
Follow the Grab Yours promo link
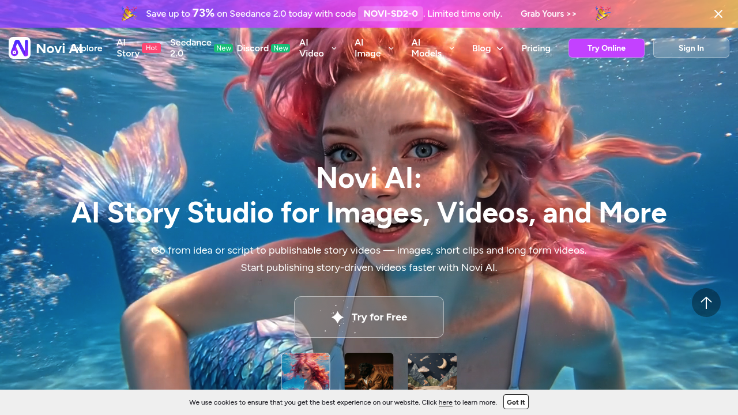pos(548,13)
